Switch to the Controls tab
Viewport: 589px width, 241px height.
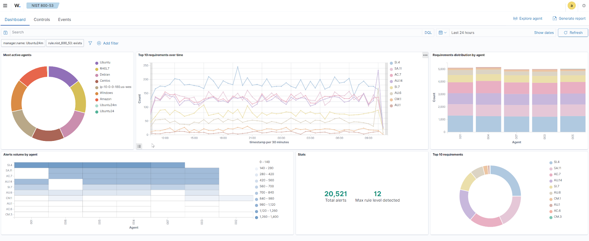click(42, 20)
